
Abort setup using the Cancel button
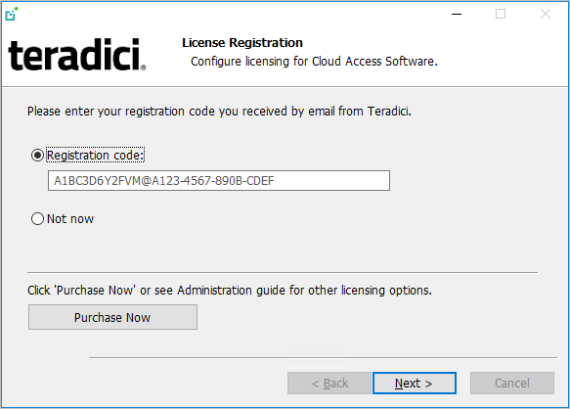512,384
